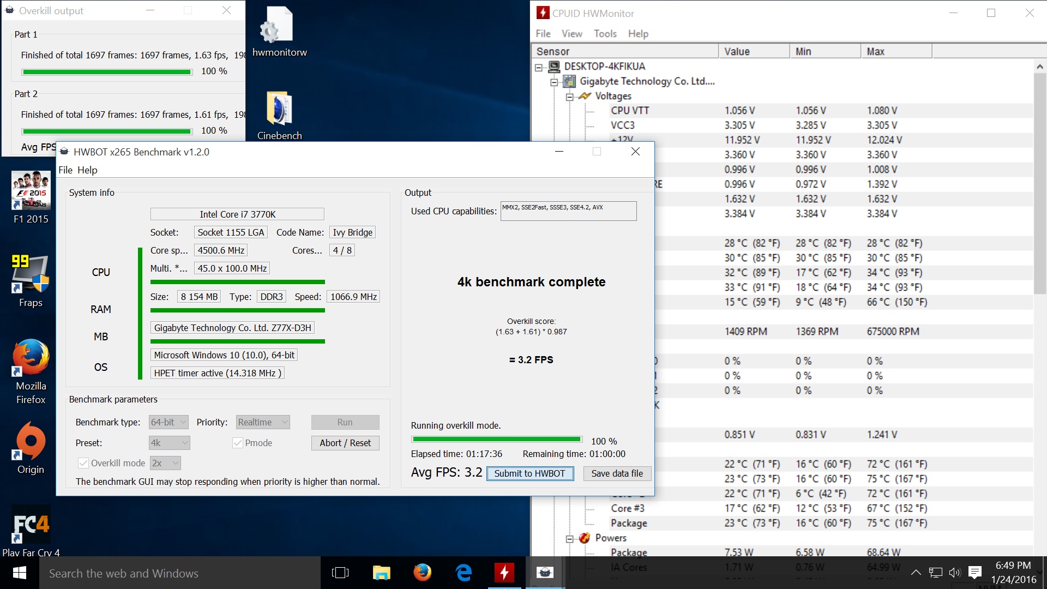This screenshot has height=589, width=1047.
Task: Click the HWMonitor vertical scrollbar up arrow
Action: coord(1040,67)
